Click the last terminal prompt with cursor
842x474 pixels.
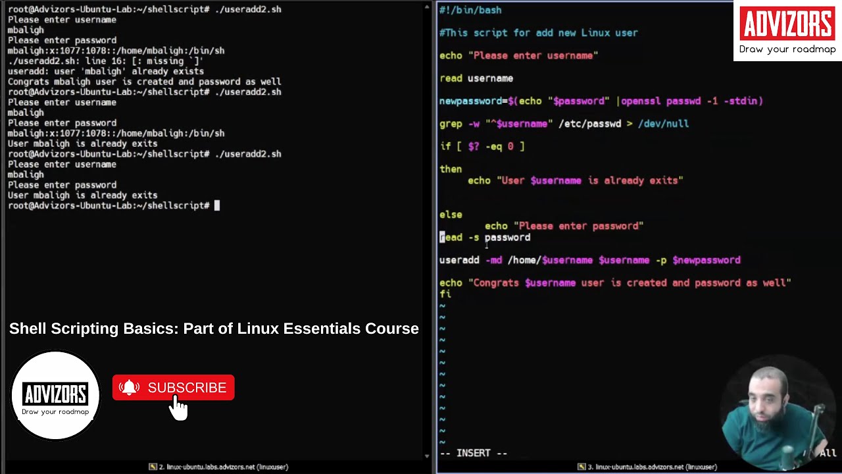[113, 205]
